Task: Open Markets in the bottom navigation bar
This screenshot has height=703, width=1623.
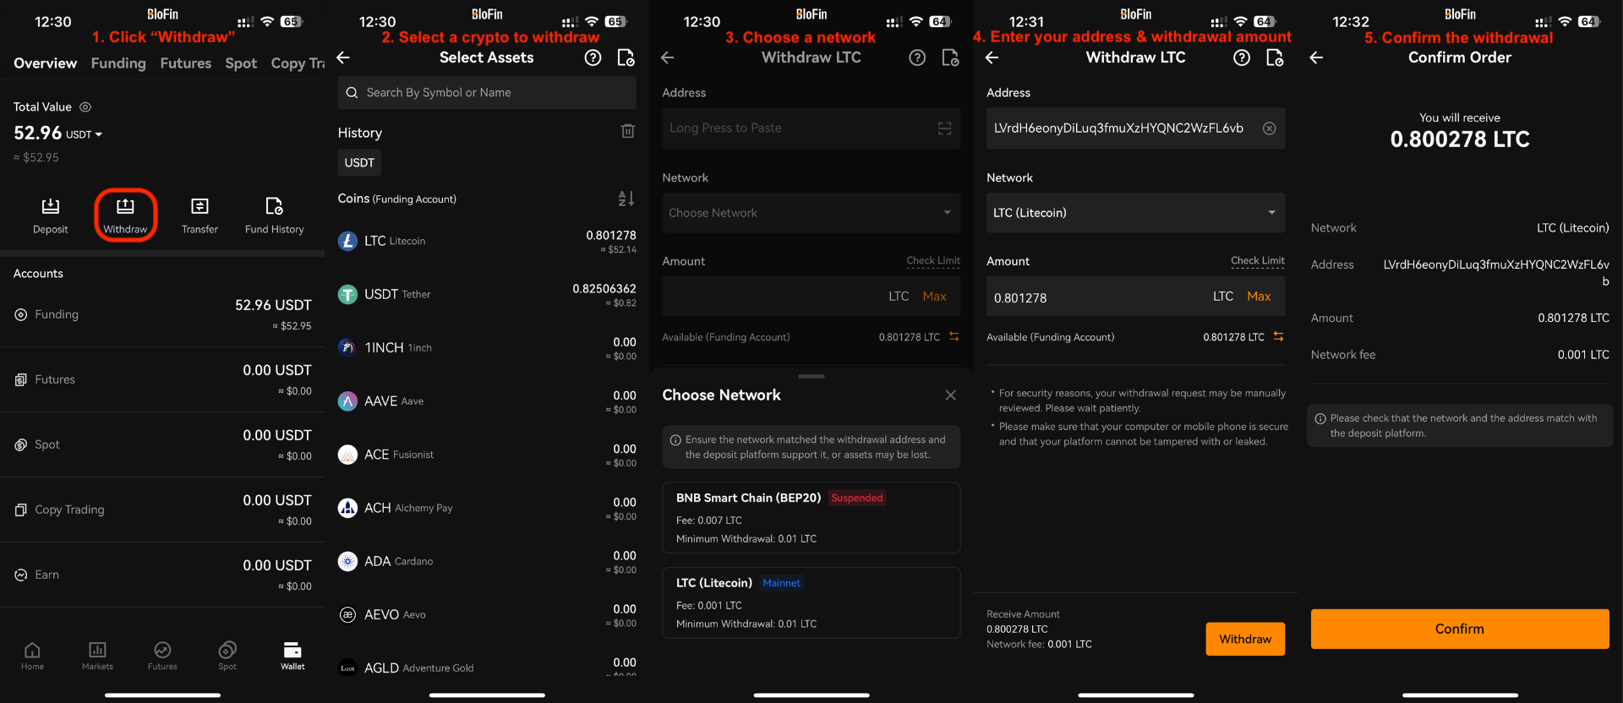Action: point(97,655)
